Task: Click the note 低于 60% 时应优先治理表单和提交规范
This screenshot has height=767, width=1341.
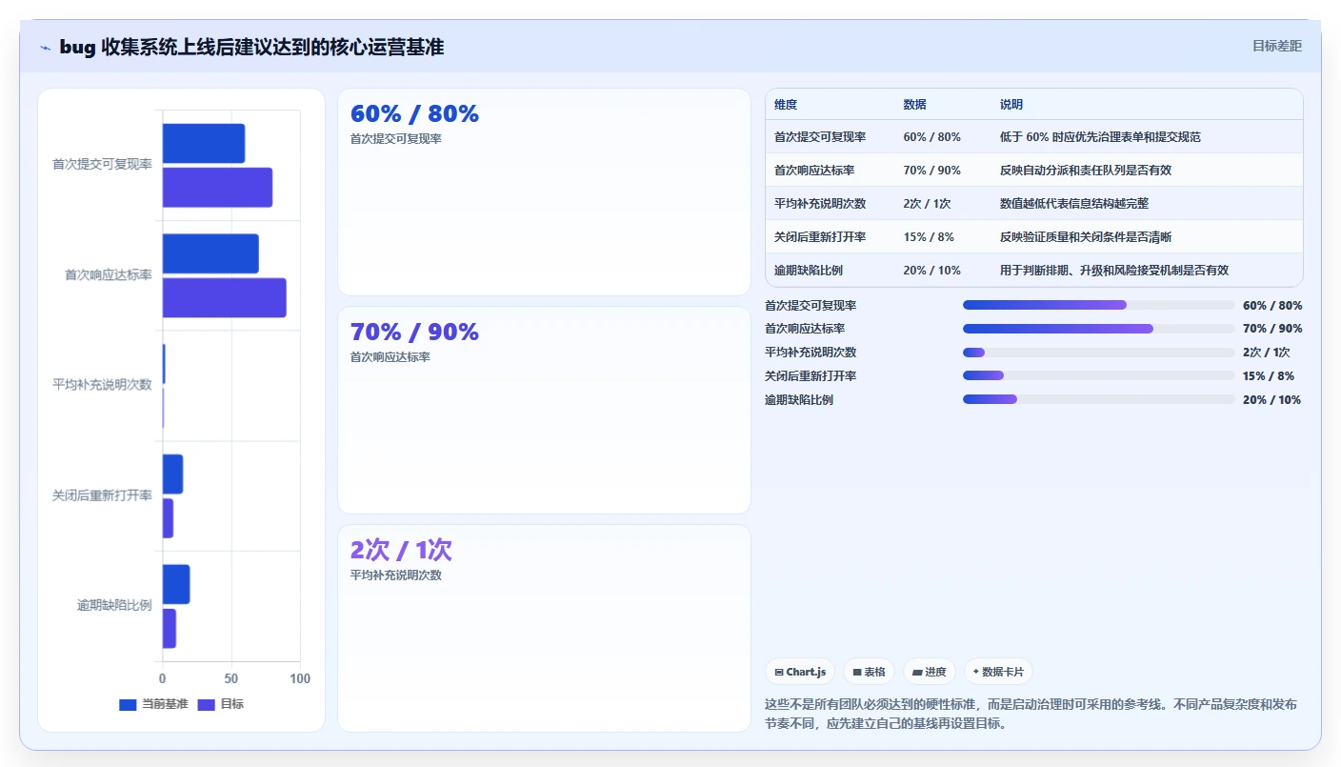Action: [1100, 137]
